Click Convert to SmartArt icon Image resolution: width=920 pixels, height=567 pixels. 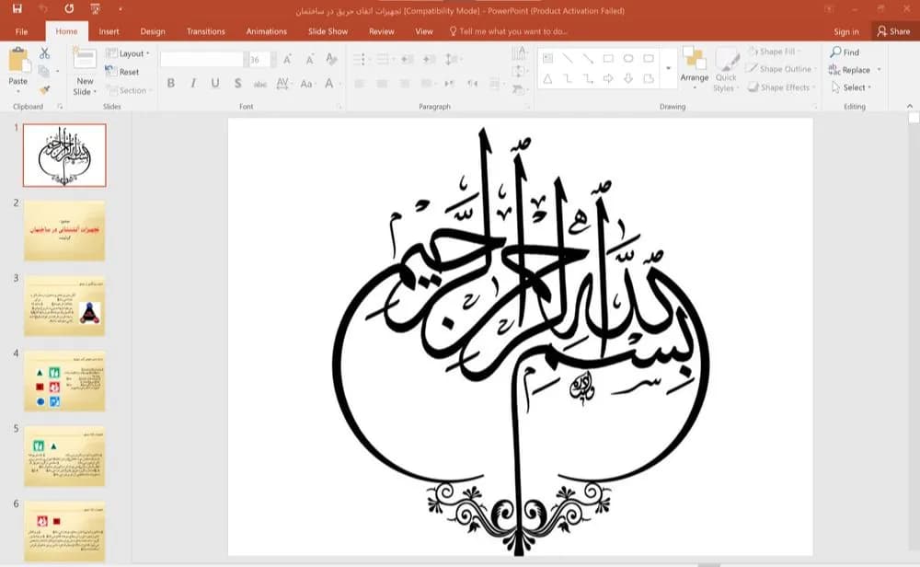tap(518, 89)
